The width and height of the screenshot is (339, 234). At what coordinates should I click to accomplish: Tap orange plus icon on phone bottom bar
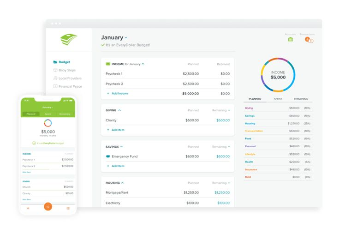[28, 208]
